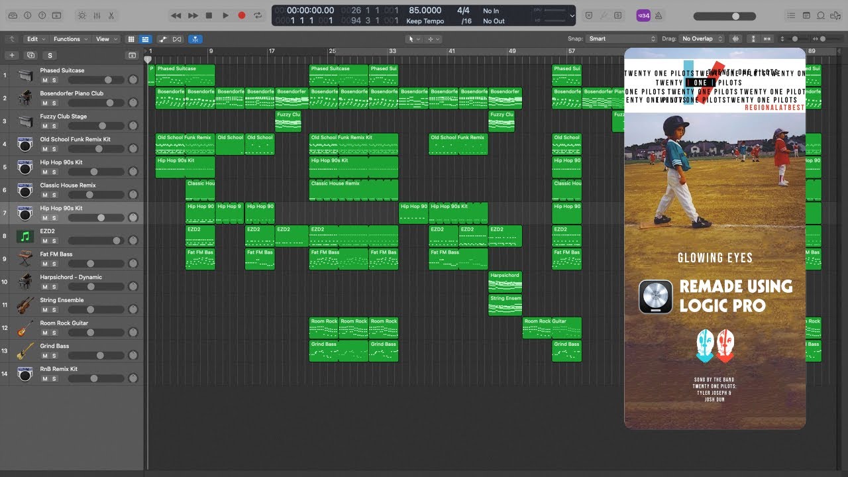Switch to list view button
The image size is (848, 477).
145,39
